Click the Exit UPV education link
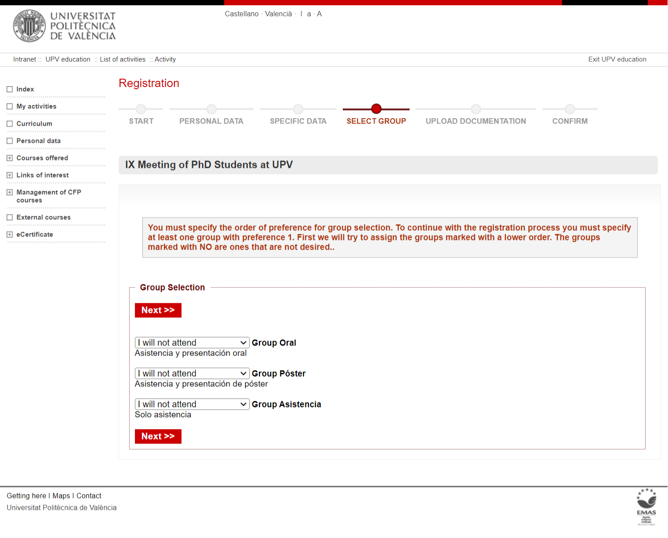Viewport: 668px width, 538px height. (x=617, y=59)
